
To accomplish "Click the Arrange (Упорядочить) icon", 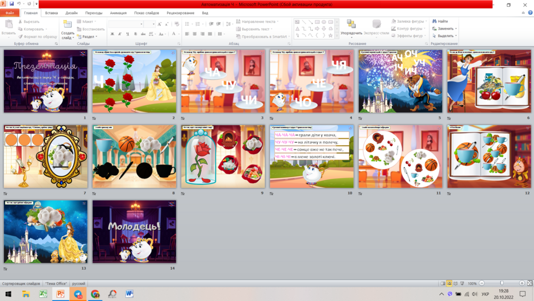I will 351,24.
